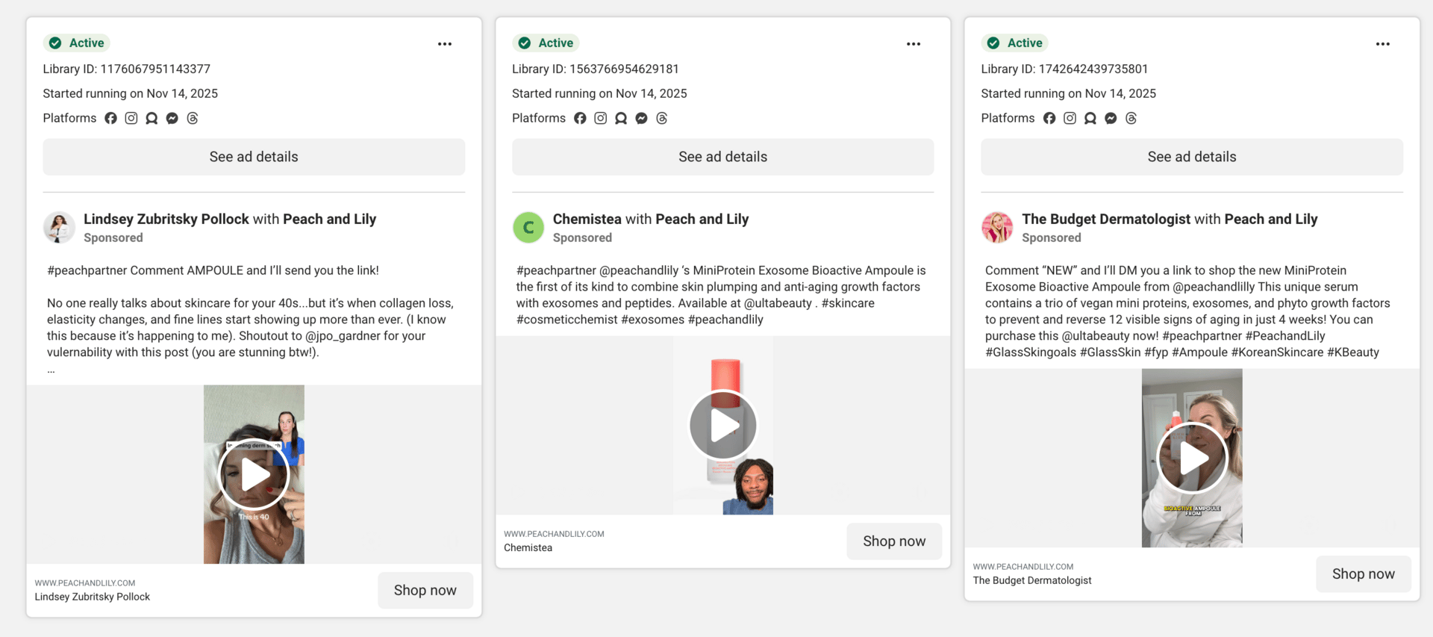The height and width of the screenshot is (637, 1433).
Task: Open See ad details for Lindsey Zubritsky Pollock's ad
Action: coord(254,157)
